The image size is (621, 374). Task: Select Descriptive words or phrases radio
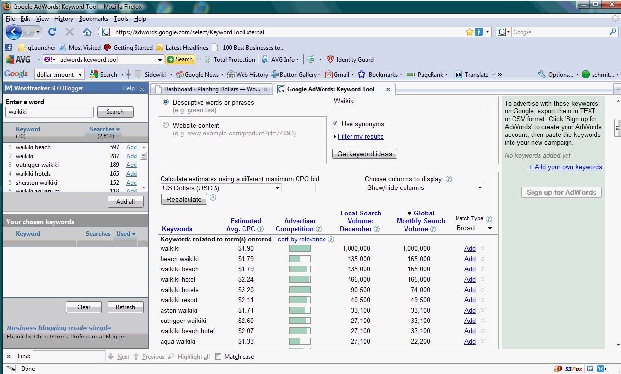click(x=166, y=102)
